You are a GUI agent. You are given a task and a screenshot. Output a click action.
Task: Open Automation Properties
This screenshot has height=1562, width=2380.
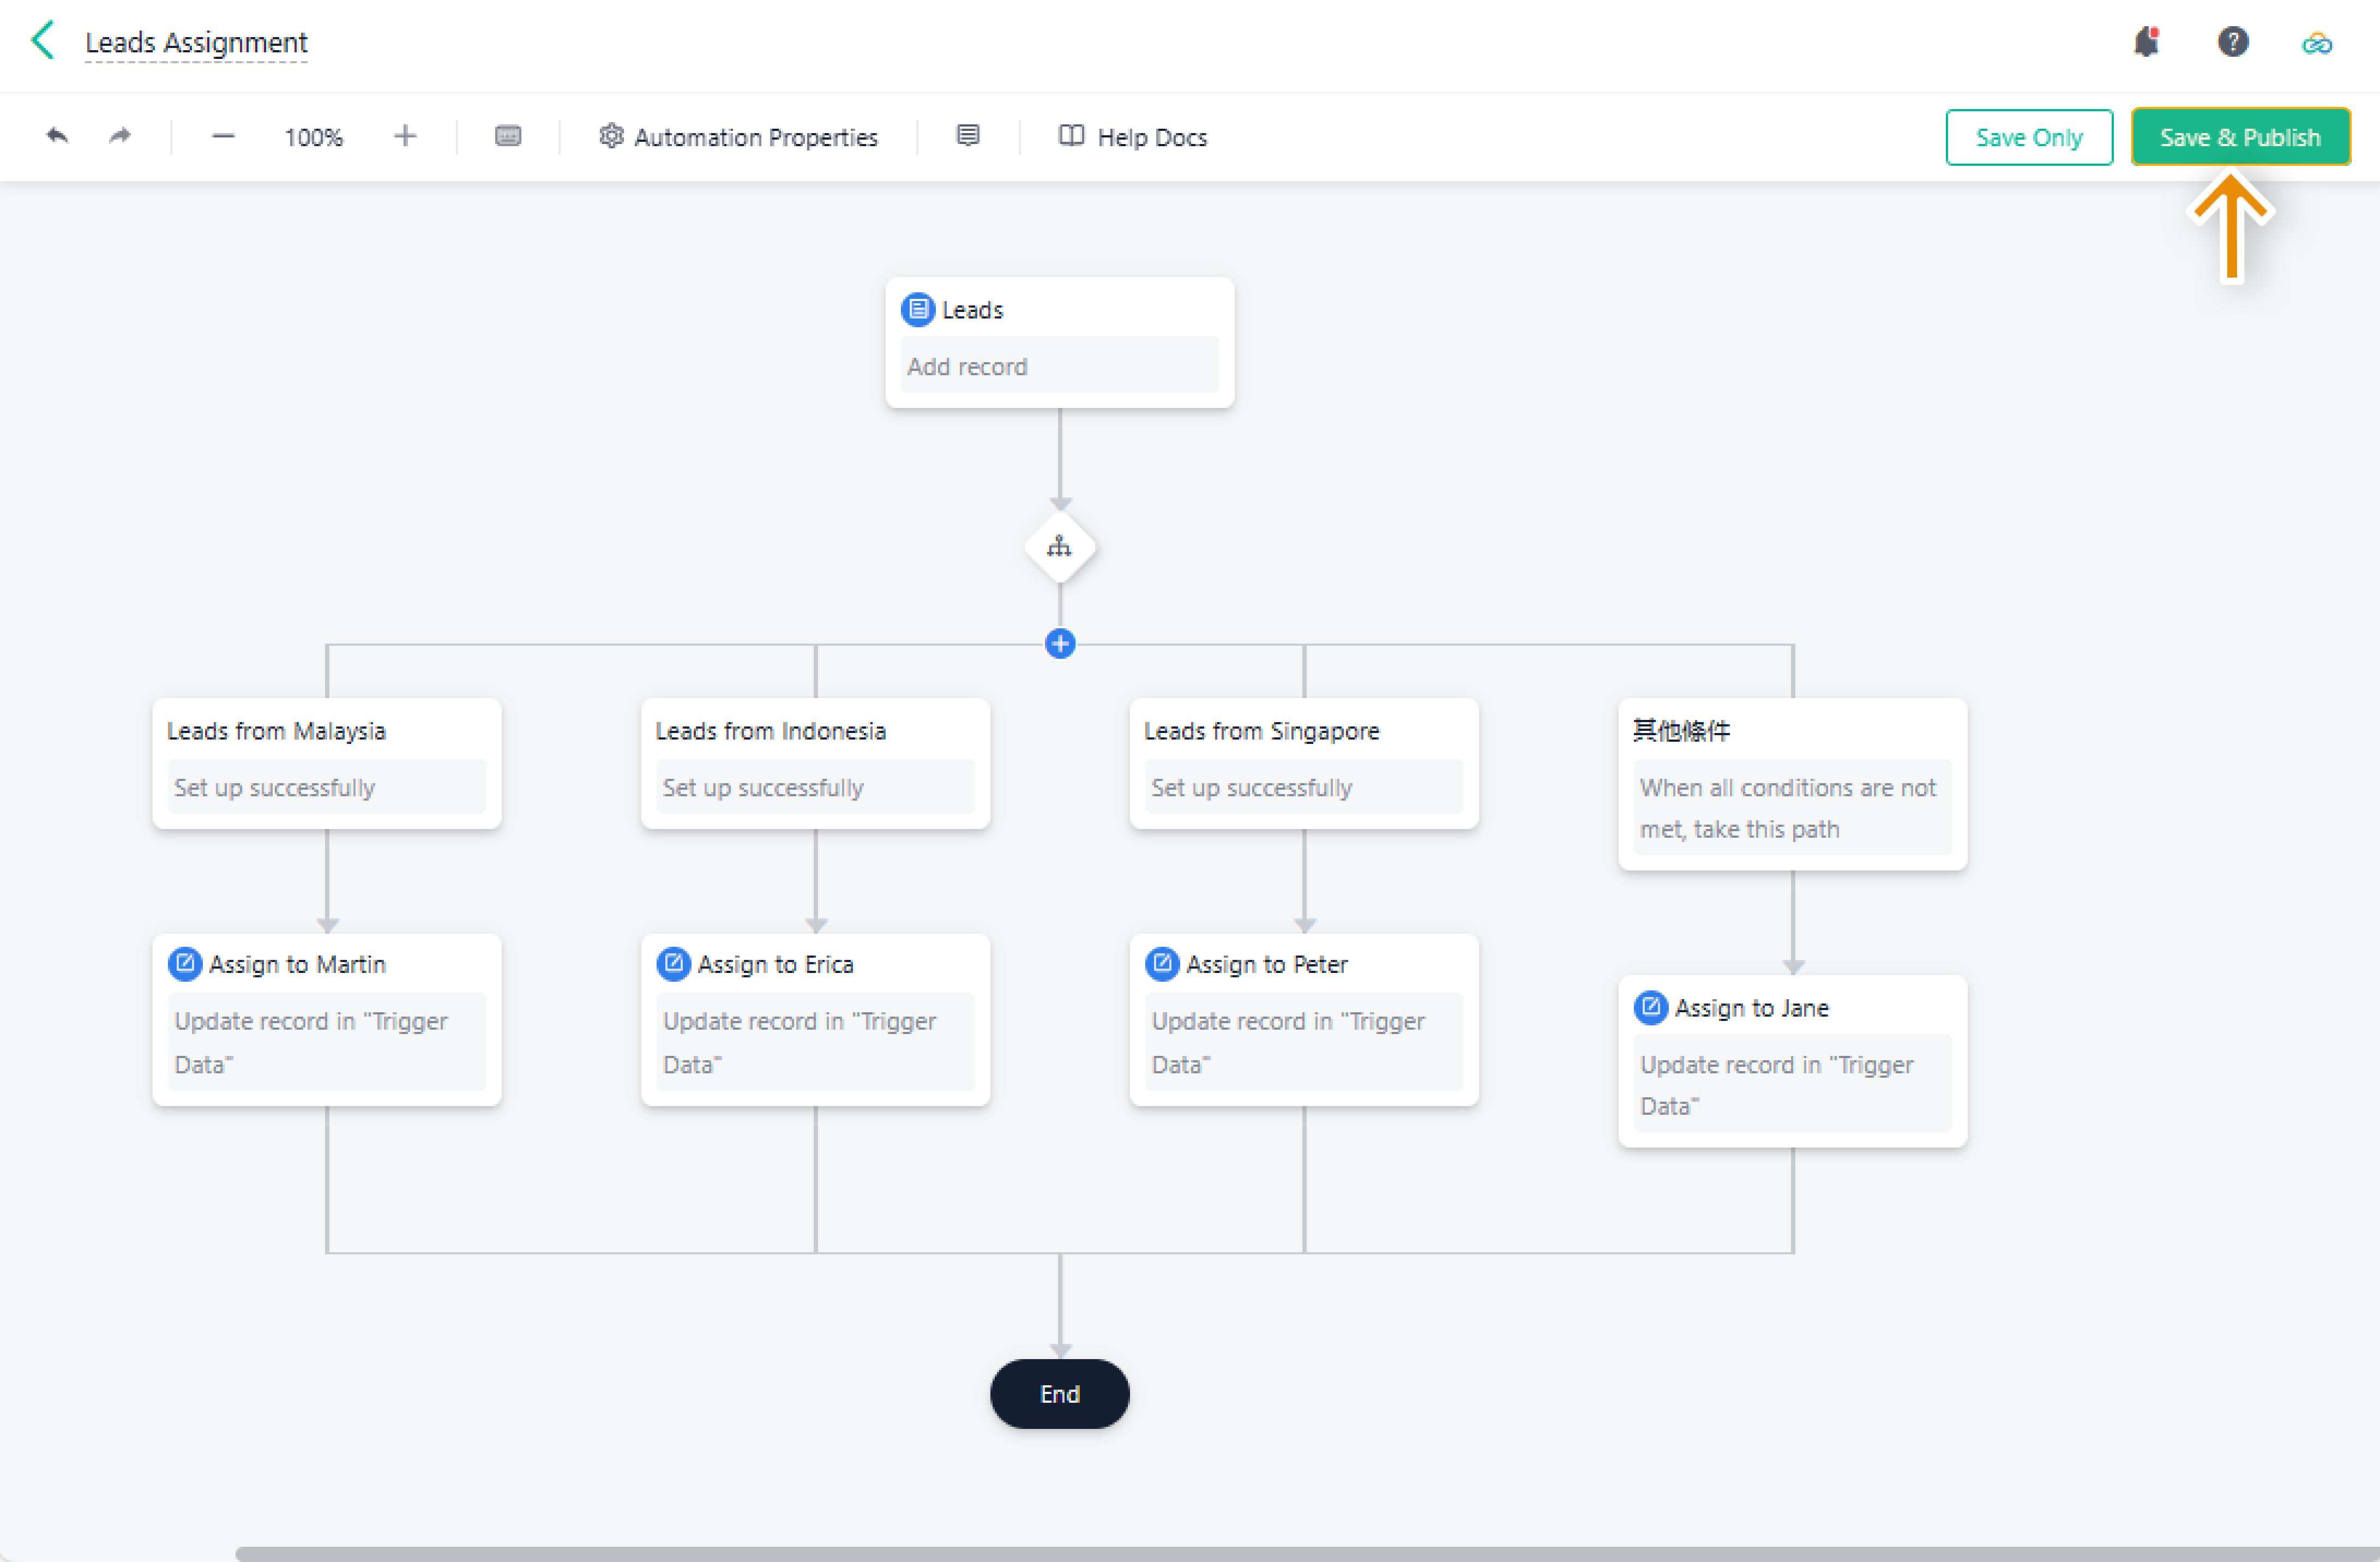(738, 137)
